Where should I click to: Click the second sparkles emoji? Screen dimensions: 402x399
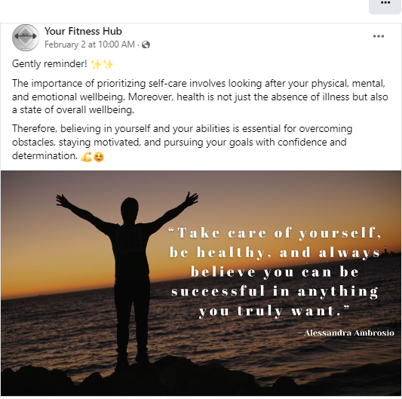[108, 64]
